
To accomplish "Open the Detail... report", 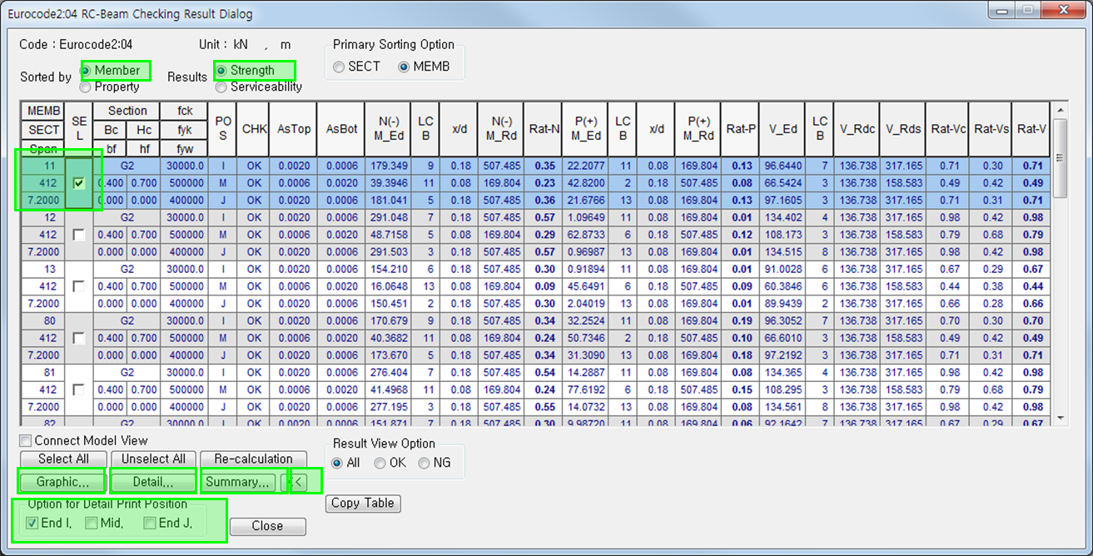I will 153,482.
